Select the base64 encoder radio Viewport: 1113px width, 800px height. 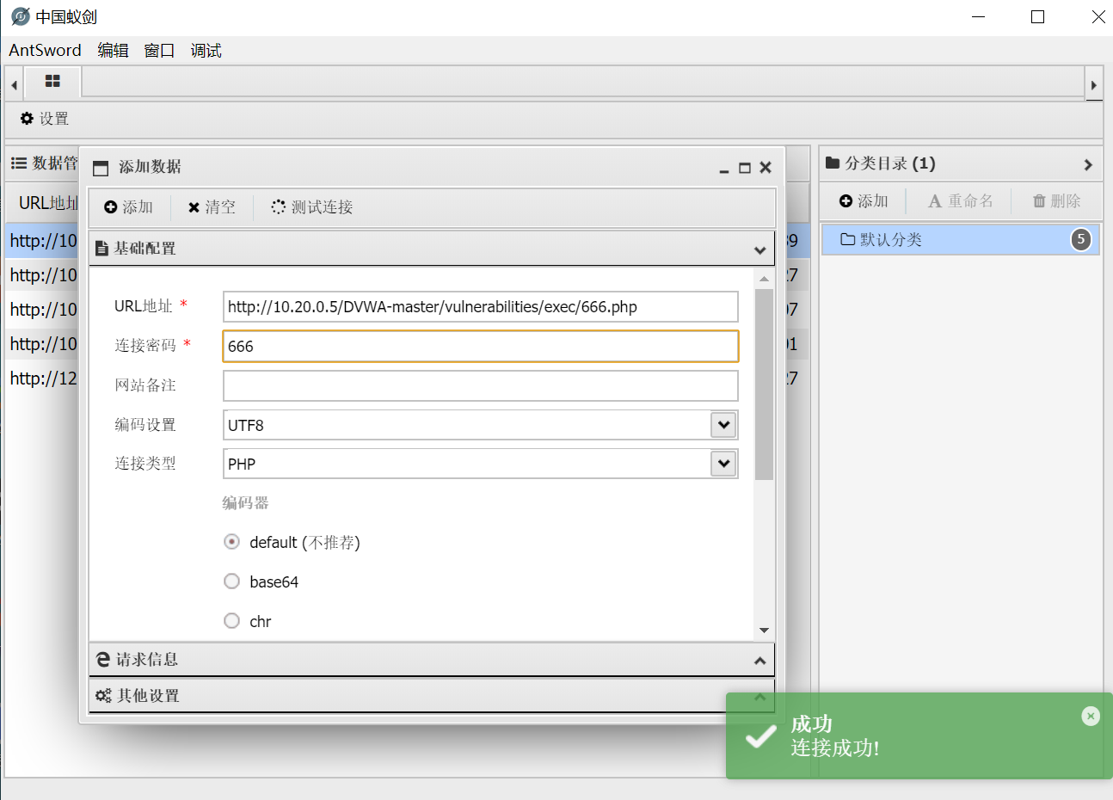pos(231,582)
